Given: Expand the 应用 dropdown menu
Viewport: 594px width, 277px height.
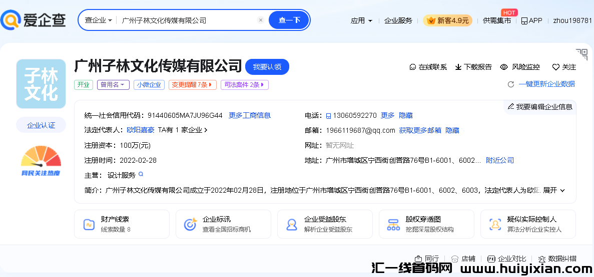Looking at the screenshot, I should coord(361,20).
